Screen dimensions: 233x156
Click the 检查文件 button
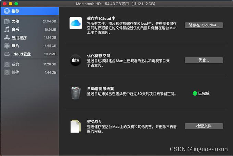(x=204, y=126)
